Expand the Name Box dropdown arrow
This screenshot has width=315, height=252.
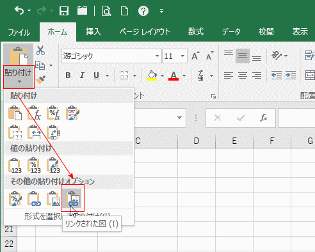[179, 118]
